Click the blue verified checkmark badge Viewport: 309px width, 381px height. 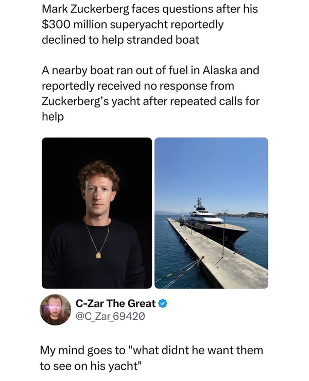163,303
